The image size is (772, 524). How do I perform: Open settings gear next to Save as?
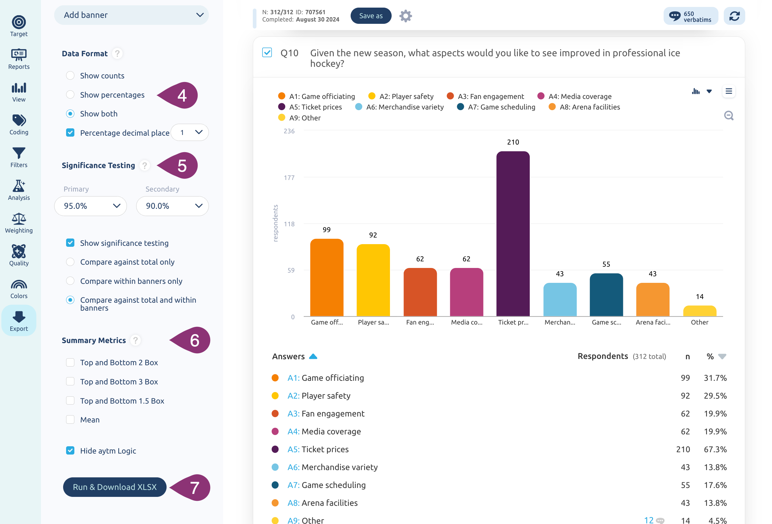405,16
